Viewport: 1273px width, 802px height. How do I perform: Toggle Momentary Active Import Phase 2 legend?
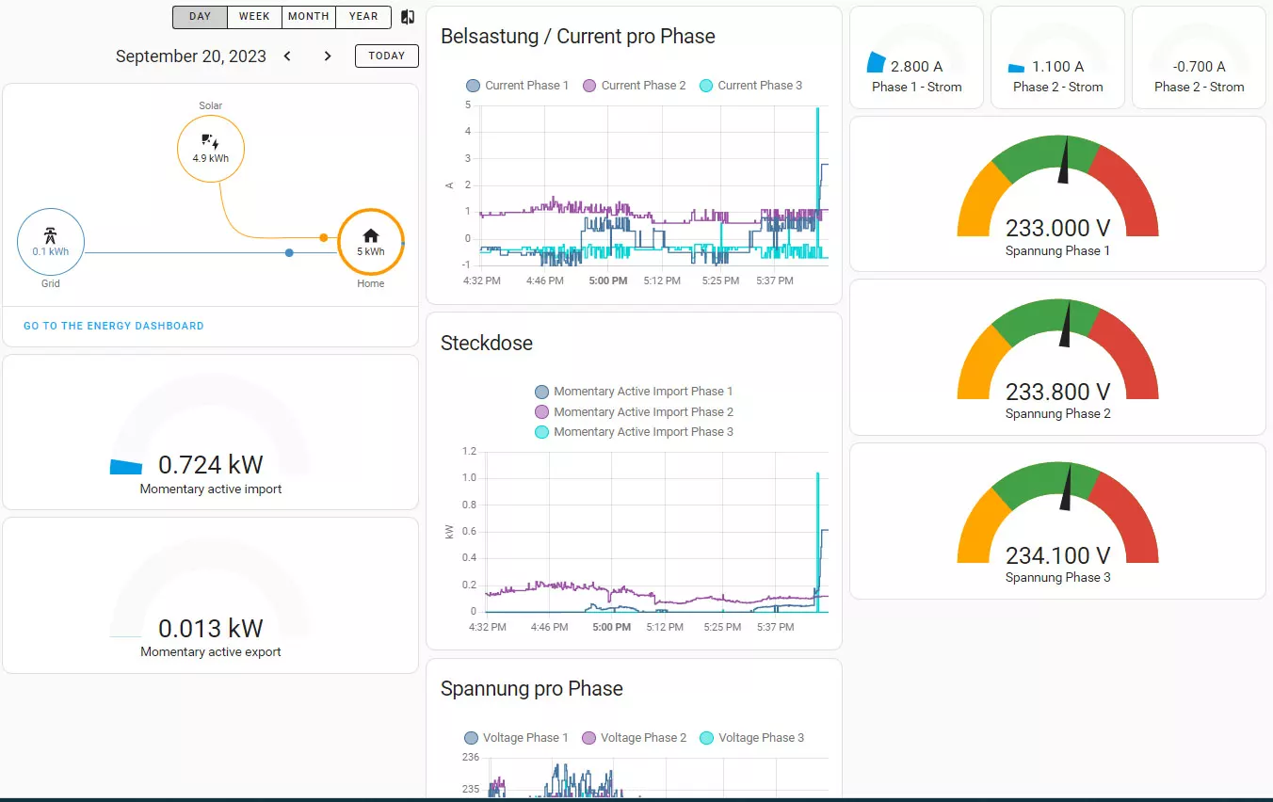[634, 412]
